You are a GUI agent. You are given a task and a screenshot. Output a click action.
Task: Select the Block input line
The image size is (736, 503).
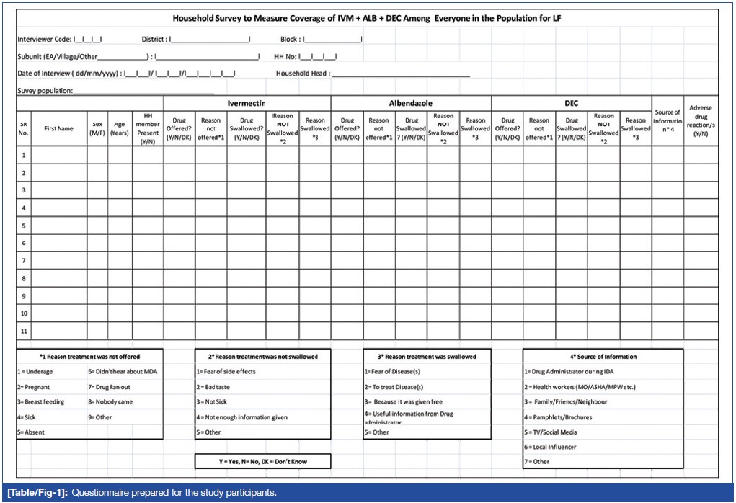332,40
